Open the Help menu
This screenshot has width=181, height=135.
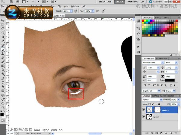[x=84, y=6]
